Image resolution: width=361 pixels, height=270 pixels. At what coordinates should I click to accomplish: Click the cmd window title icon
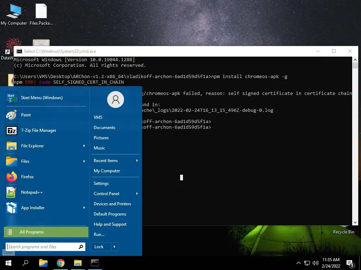(x=19, y=51)
